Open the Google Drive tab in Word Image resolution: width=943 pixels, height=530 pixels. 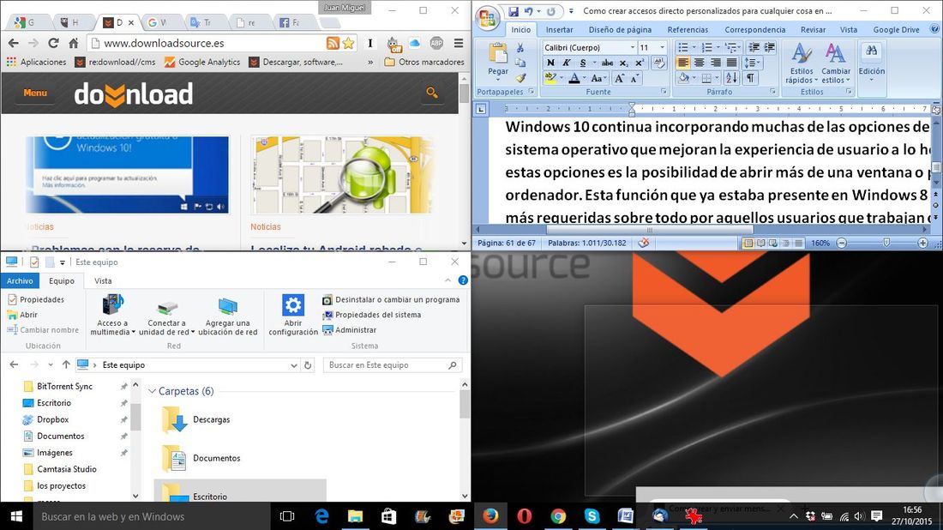896,29
